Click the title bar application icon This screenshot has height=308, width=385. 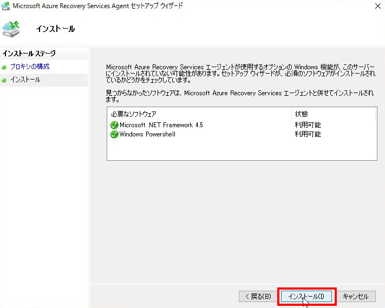point(5,6)
